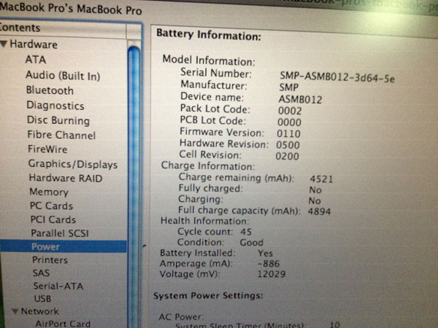
Task: Select the Bluetooth hardware item
Action: (50, 90)
